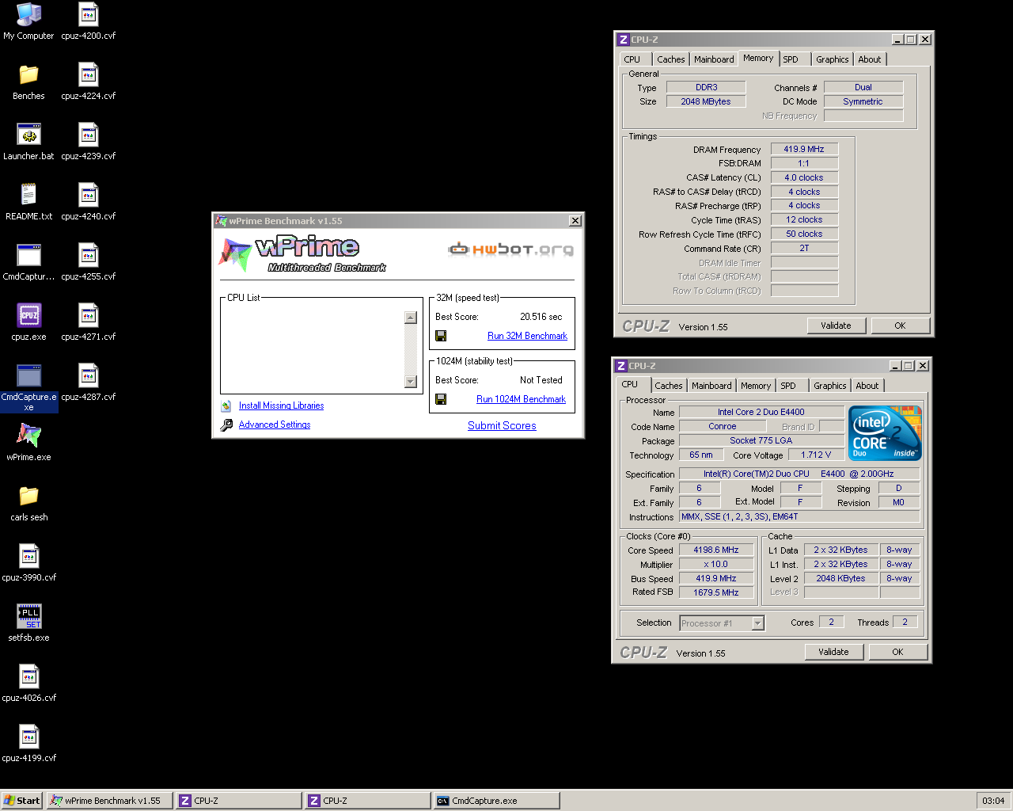Viewport: 1013px width, 811px height.
Task: Click OK in lower CPU-Z window
Action: coord(897,652)
